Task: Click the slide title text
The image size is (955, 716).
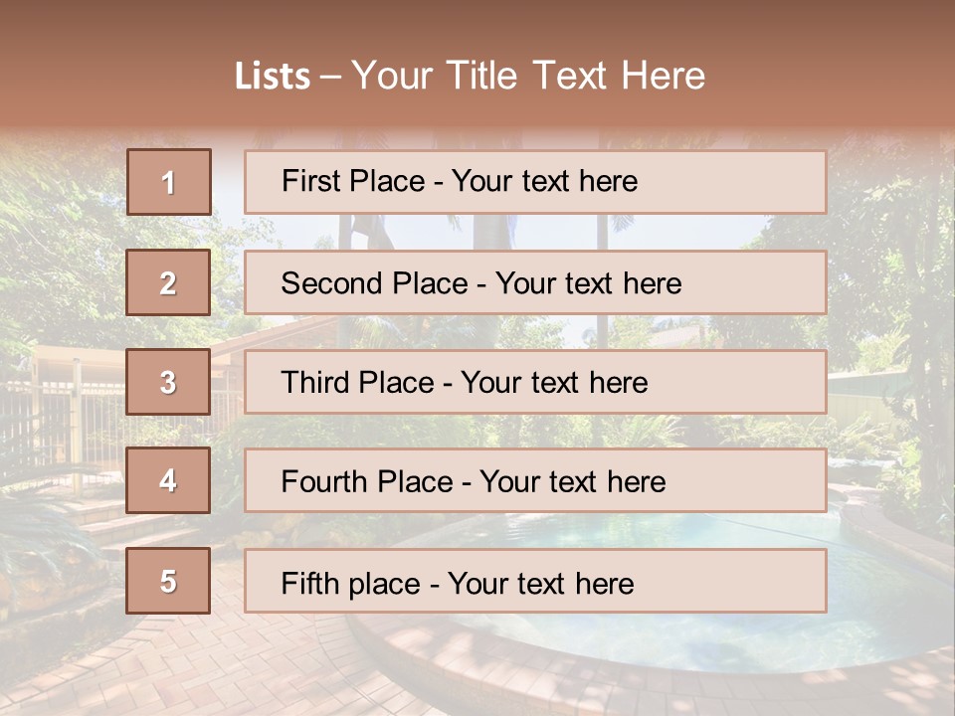Action: tap(470, 76)
